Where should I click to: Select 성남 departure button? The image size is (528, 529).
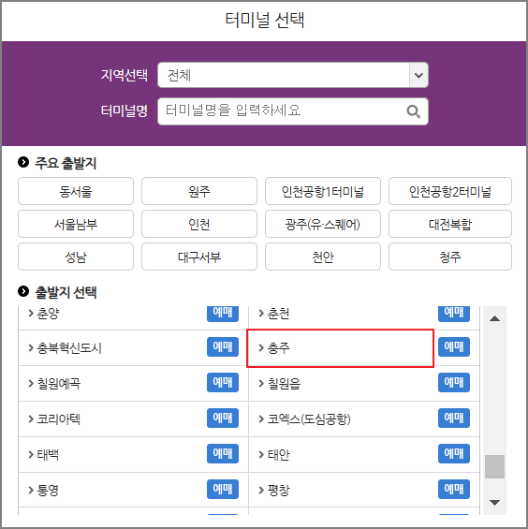[76, 257]
